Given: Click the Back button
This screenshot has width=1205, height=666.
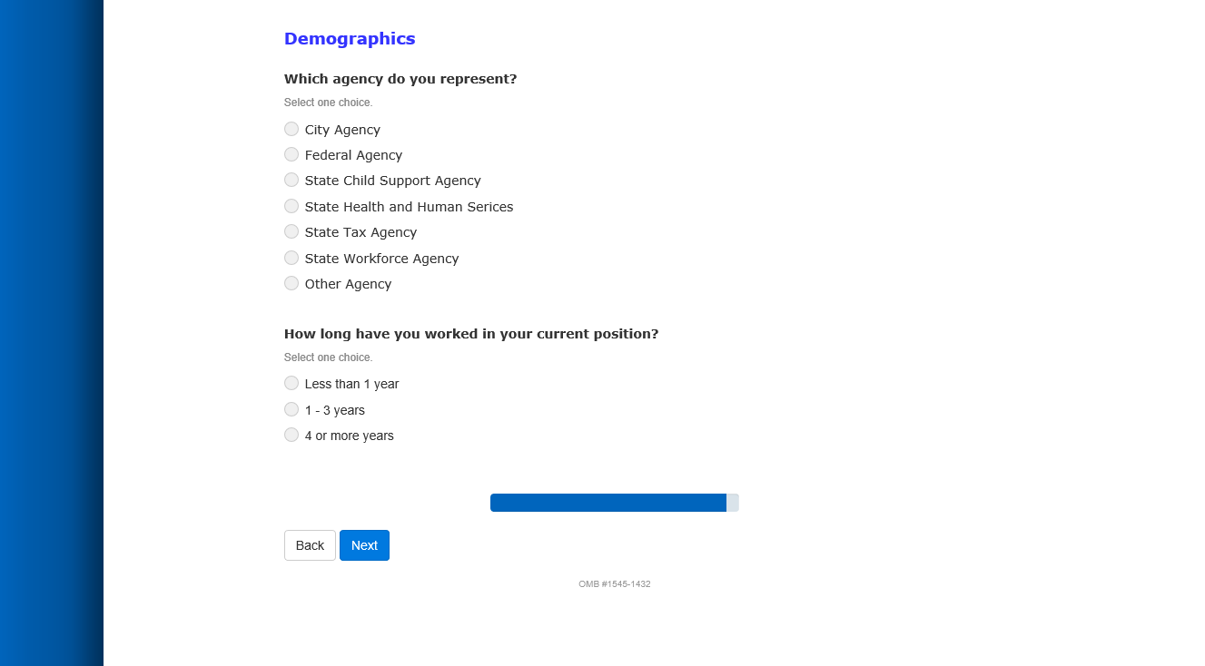Looking at the screenshot, I should pyautogui.click(x=310, y=545).
